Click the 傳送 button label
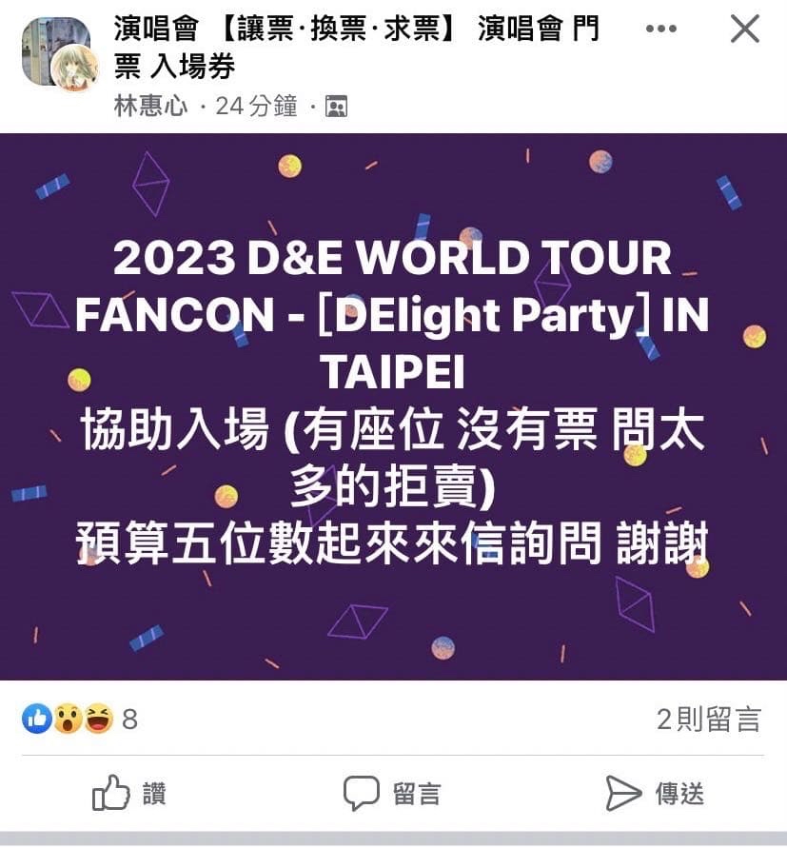This screenshot has width=787, height=848. pyautogui.click(x=679, y=794)
